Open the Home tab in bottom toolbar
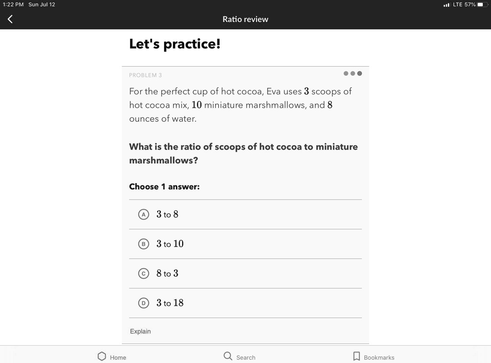 click(111, 357)
